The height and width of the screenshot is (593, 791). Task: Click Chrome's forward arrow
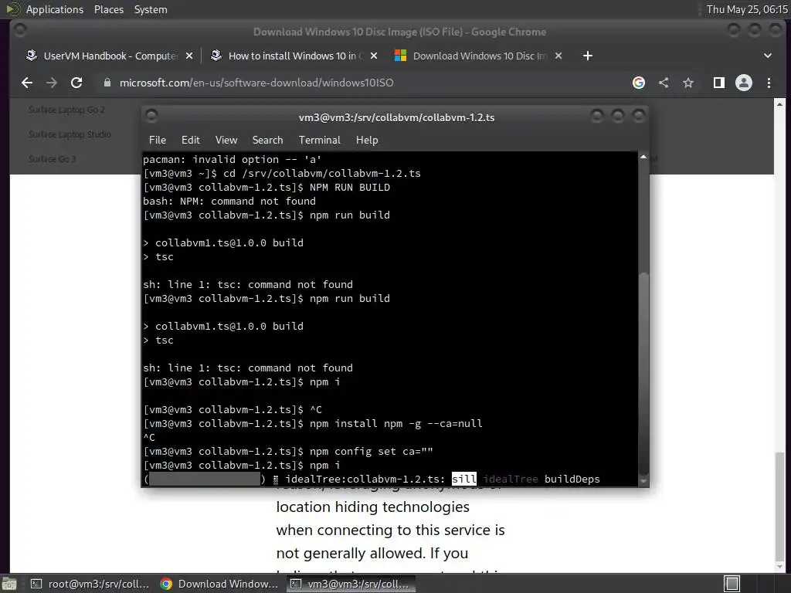(52, 83)
